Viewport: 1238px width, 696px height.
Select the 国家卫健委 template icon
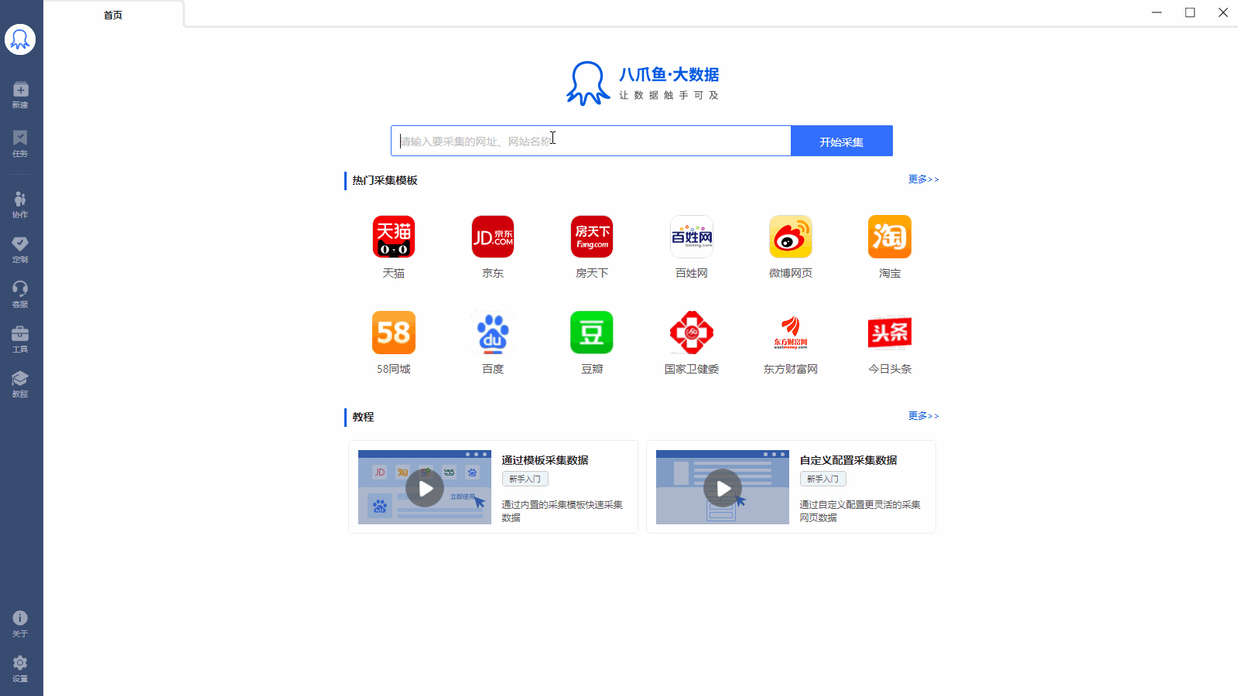692,333
